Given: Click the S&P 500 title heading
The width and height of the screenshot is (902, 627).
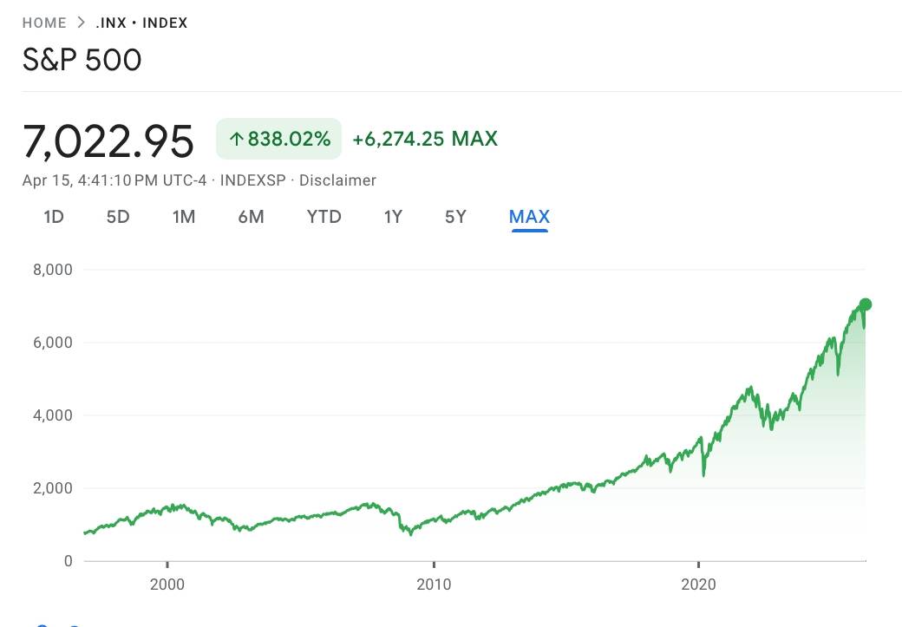Looking at the screenshot, I should 82,61.
